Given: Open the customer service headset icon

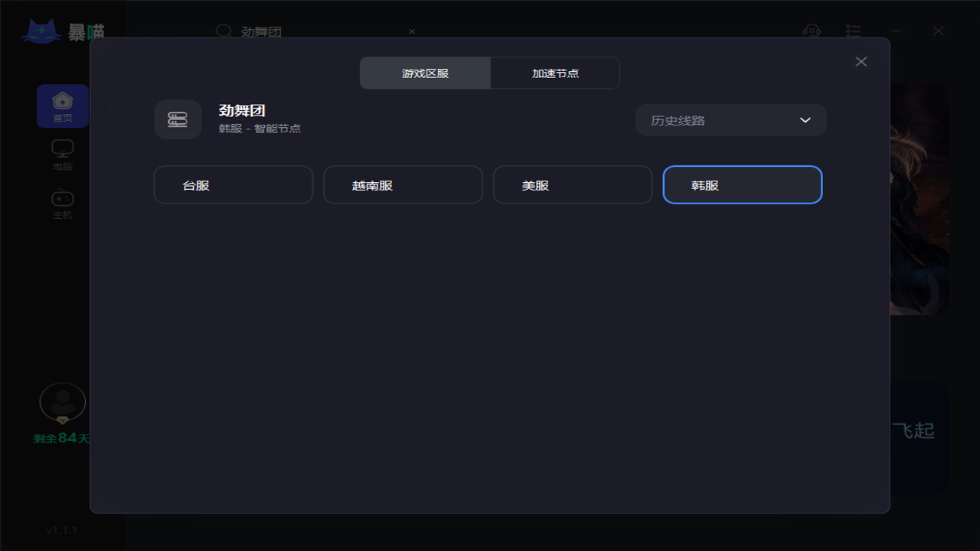Looking at the screenshot, I should pyautogui.click(x=812, y=31).
